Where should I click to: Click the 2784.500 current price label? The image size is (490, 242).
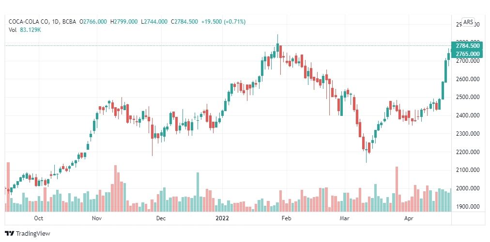point(468,46)
